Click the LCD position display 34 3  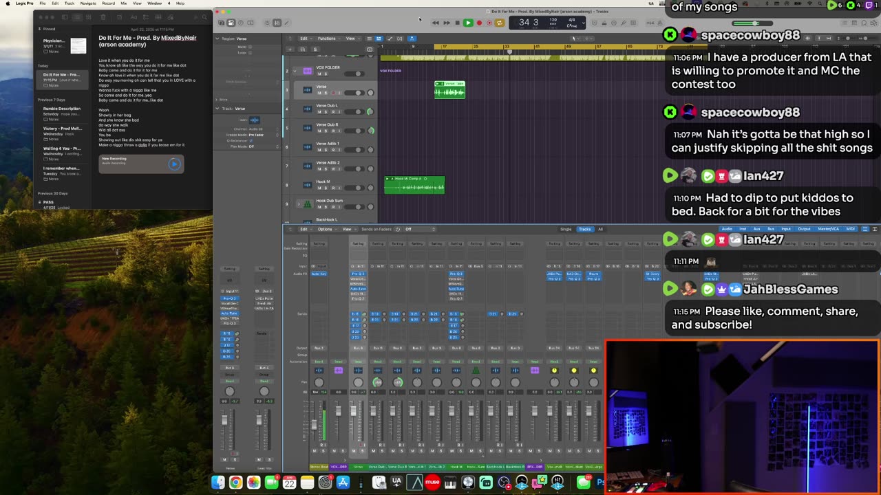529,23
